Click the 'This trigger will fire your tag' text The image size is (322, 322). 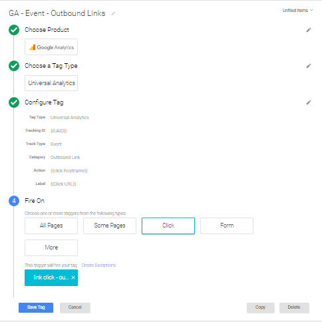[x=51, y=265]
